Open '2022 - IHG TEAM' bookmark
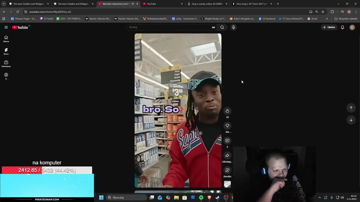This screenshot has width=360, height=202. [x=69, y=19]
